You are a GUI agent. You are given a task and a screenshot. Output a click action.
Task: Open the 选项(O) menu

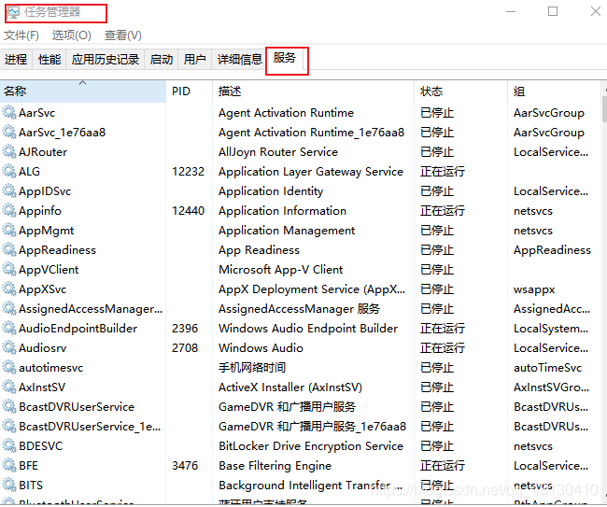[72, 35]
